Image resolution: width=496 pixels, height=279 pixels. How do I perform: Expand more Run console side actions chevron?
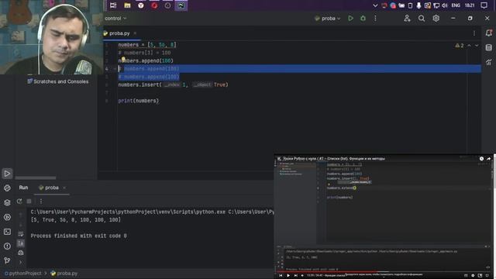[x=21, y=262]
